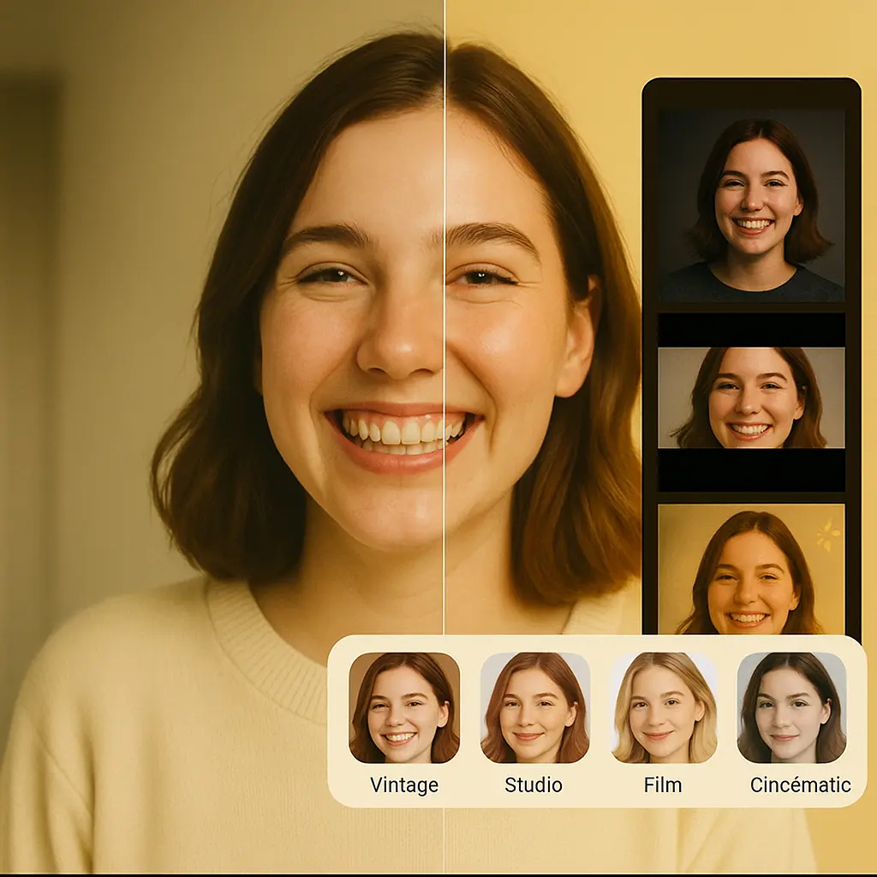
Task: Click the edited right half of the portrait
Action: pos(531,343)
